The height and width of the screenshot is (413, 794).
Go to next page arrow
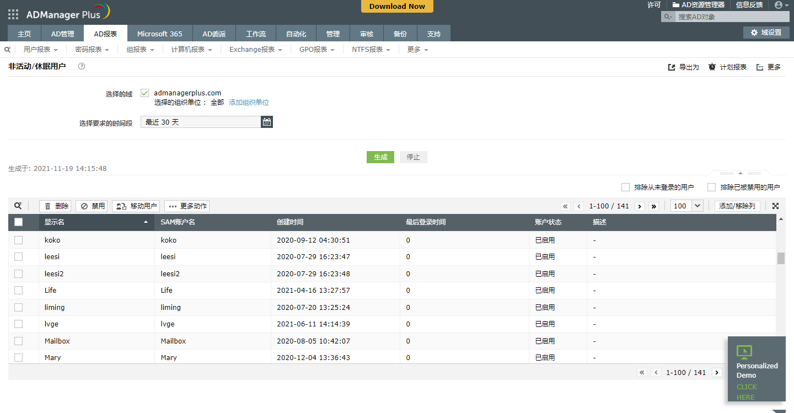(x=640, y=206)
